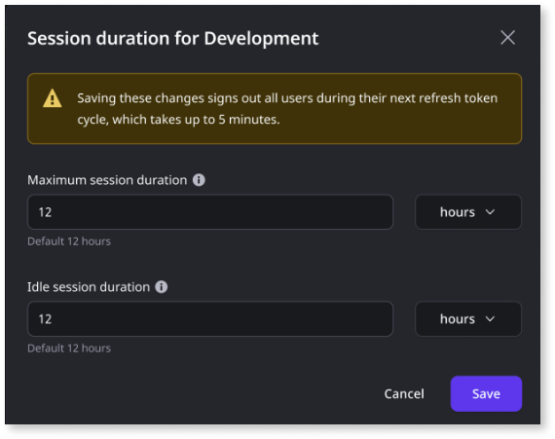Viewport: 555px width, 439px height.
Task: Show info for Maximum session duration
Action: coord(199,180)
